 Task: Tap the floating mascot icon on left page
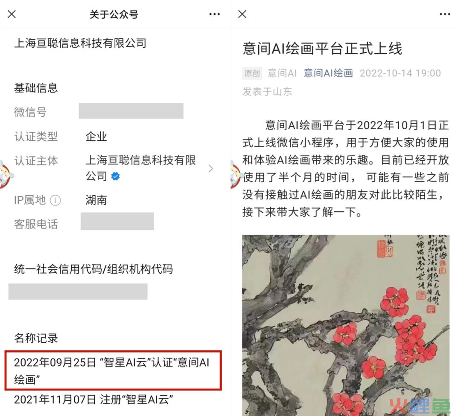(5, 175)
